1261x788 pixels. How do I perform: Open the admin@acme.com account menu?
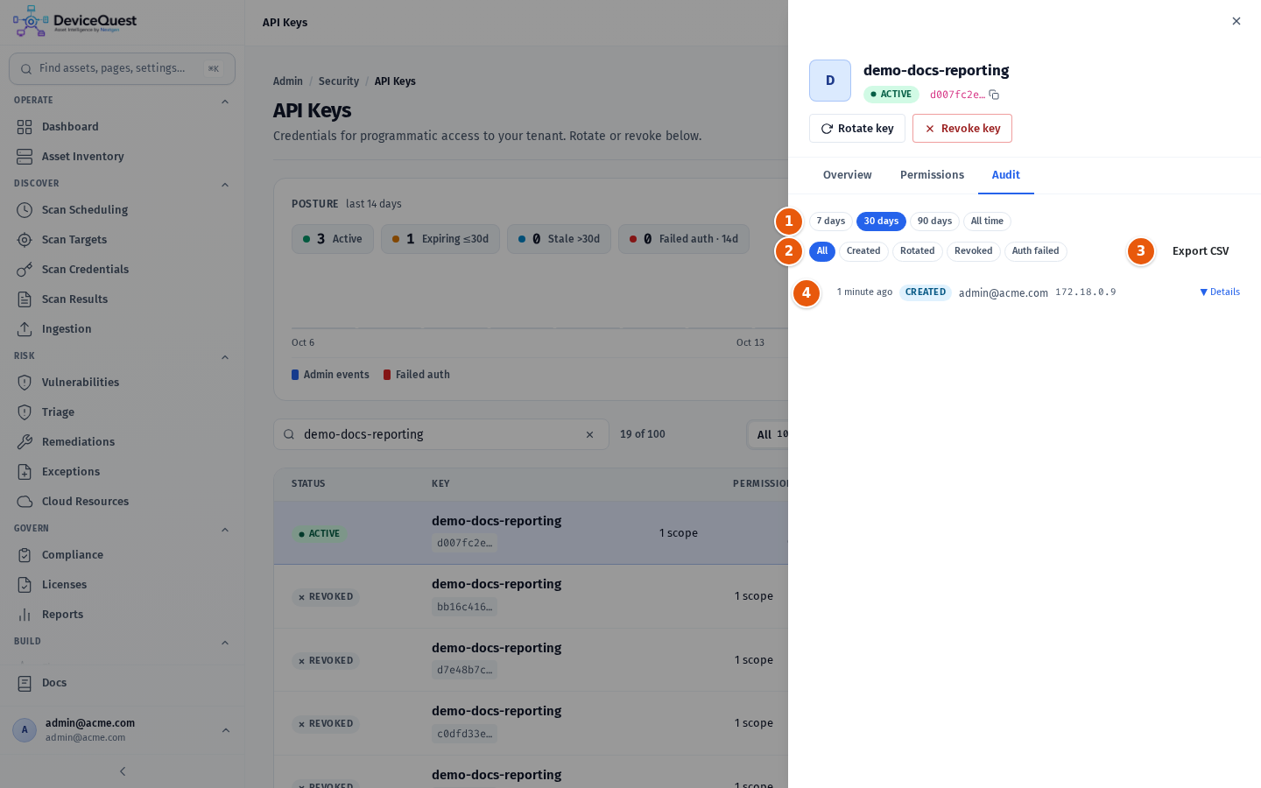tap(122, 730)
